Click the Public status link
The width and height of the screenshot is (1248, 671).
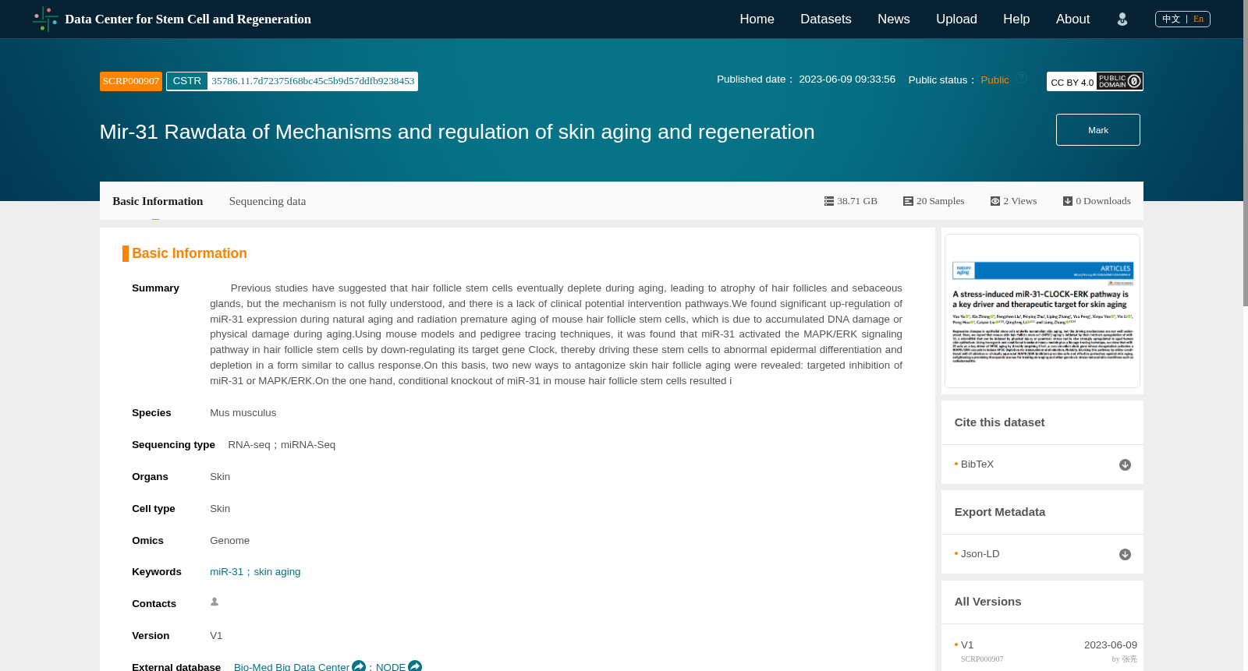pyautogui.click(x=994, y=80)
